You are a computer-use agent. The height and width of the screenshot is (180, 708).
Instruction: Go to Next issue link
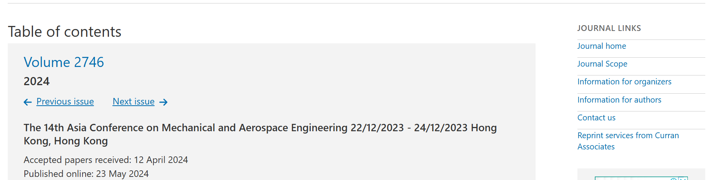click(134, 101)
